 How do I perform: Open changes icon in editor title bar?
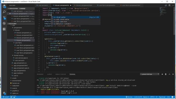point(166,5)
